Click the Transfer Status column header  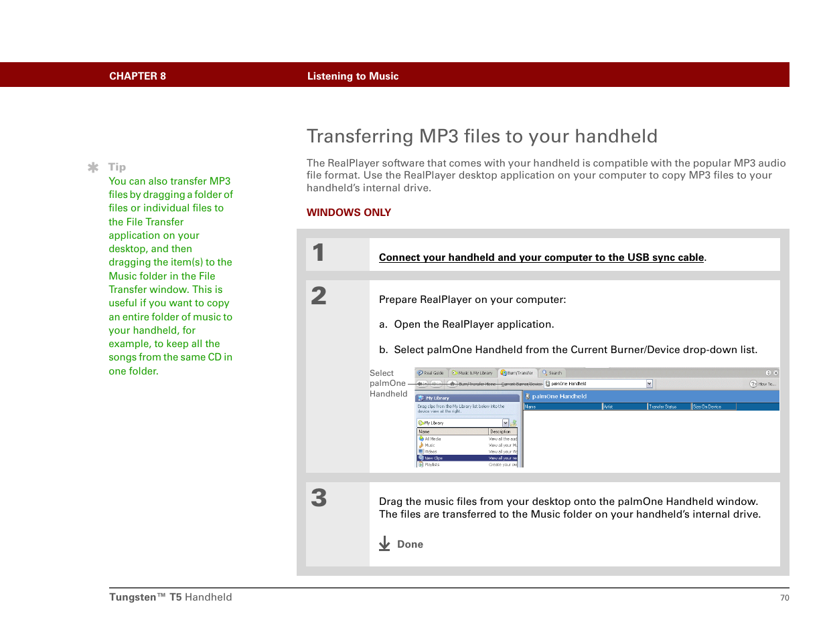(669, 407)
